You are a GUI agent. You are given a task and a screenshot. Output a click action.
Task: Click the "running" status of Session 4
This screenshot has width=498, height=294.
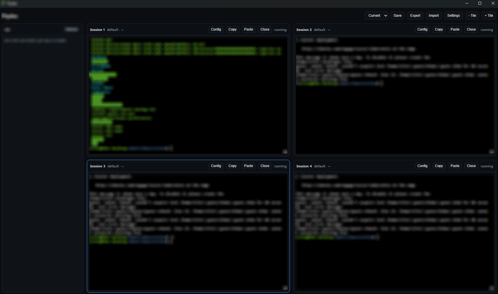487,166
